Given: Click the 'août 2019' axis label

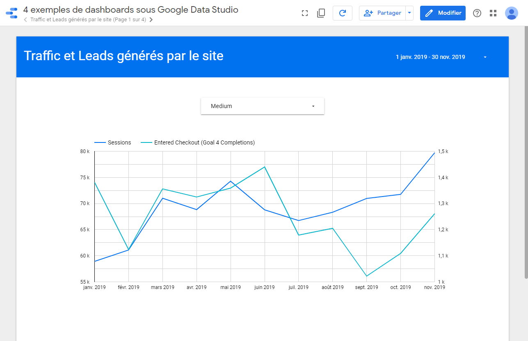Looking at the screenshot, I should (x=332, y=287).
